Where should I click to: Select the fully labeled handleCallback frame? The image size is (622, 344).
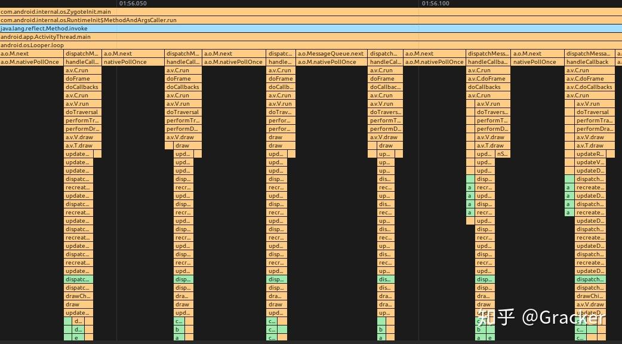coord(590,62)
